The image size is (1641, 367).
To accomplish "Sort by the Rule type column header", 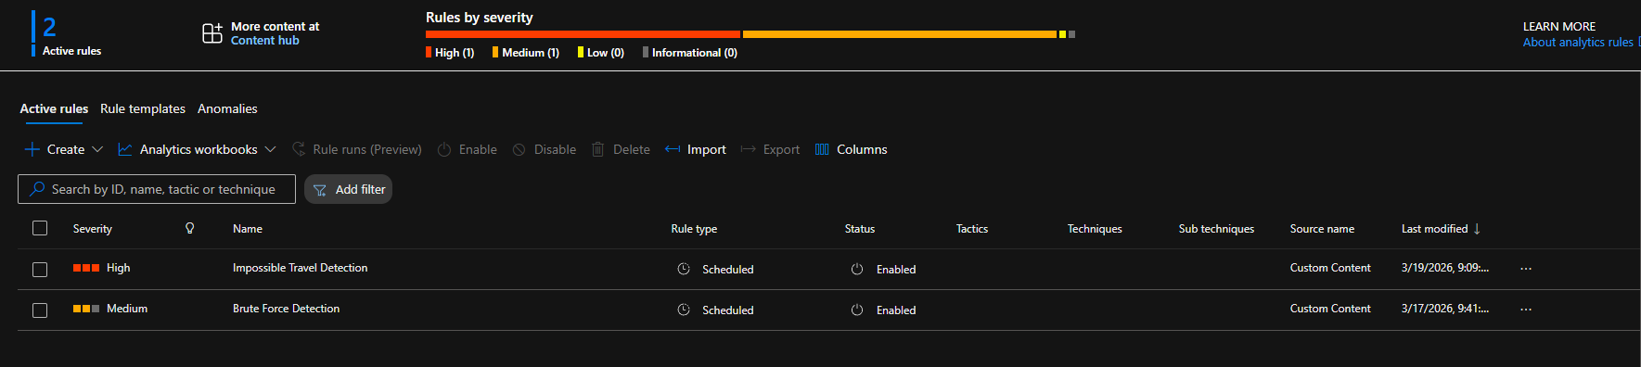I will (x=694, y=228).
